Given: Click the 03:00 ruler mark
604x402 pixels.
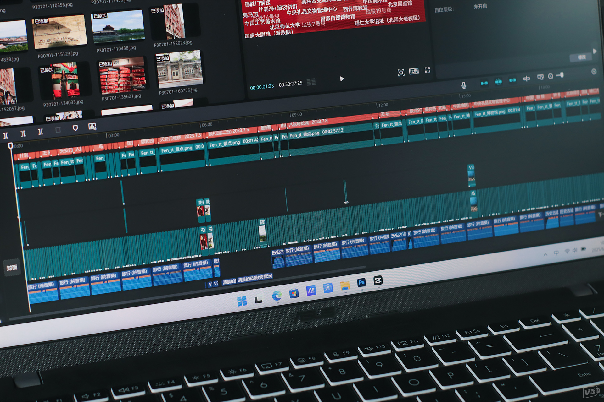Looking at the screenshot, I should [113, 135].
